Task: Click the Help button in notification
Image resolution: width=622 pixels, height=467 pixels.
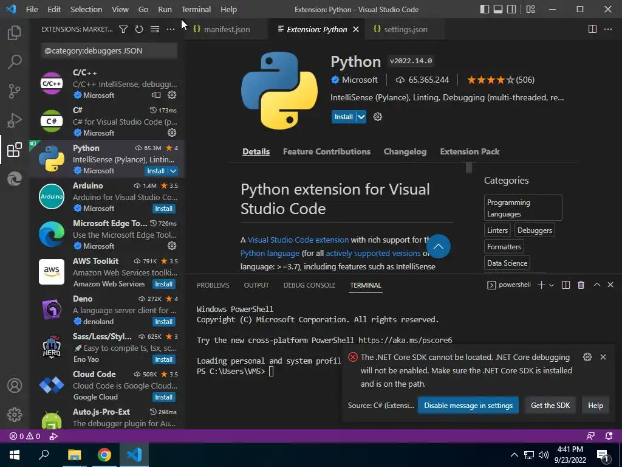Action: [x=595, y=406]
